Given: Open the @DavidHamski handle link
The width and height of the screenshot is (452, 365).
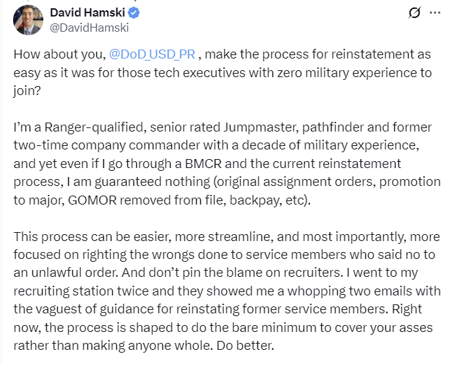Looking at the screenshot, I should point(89,28).
